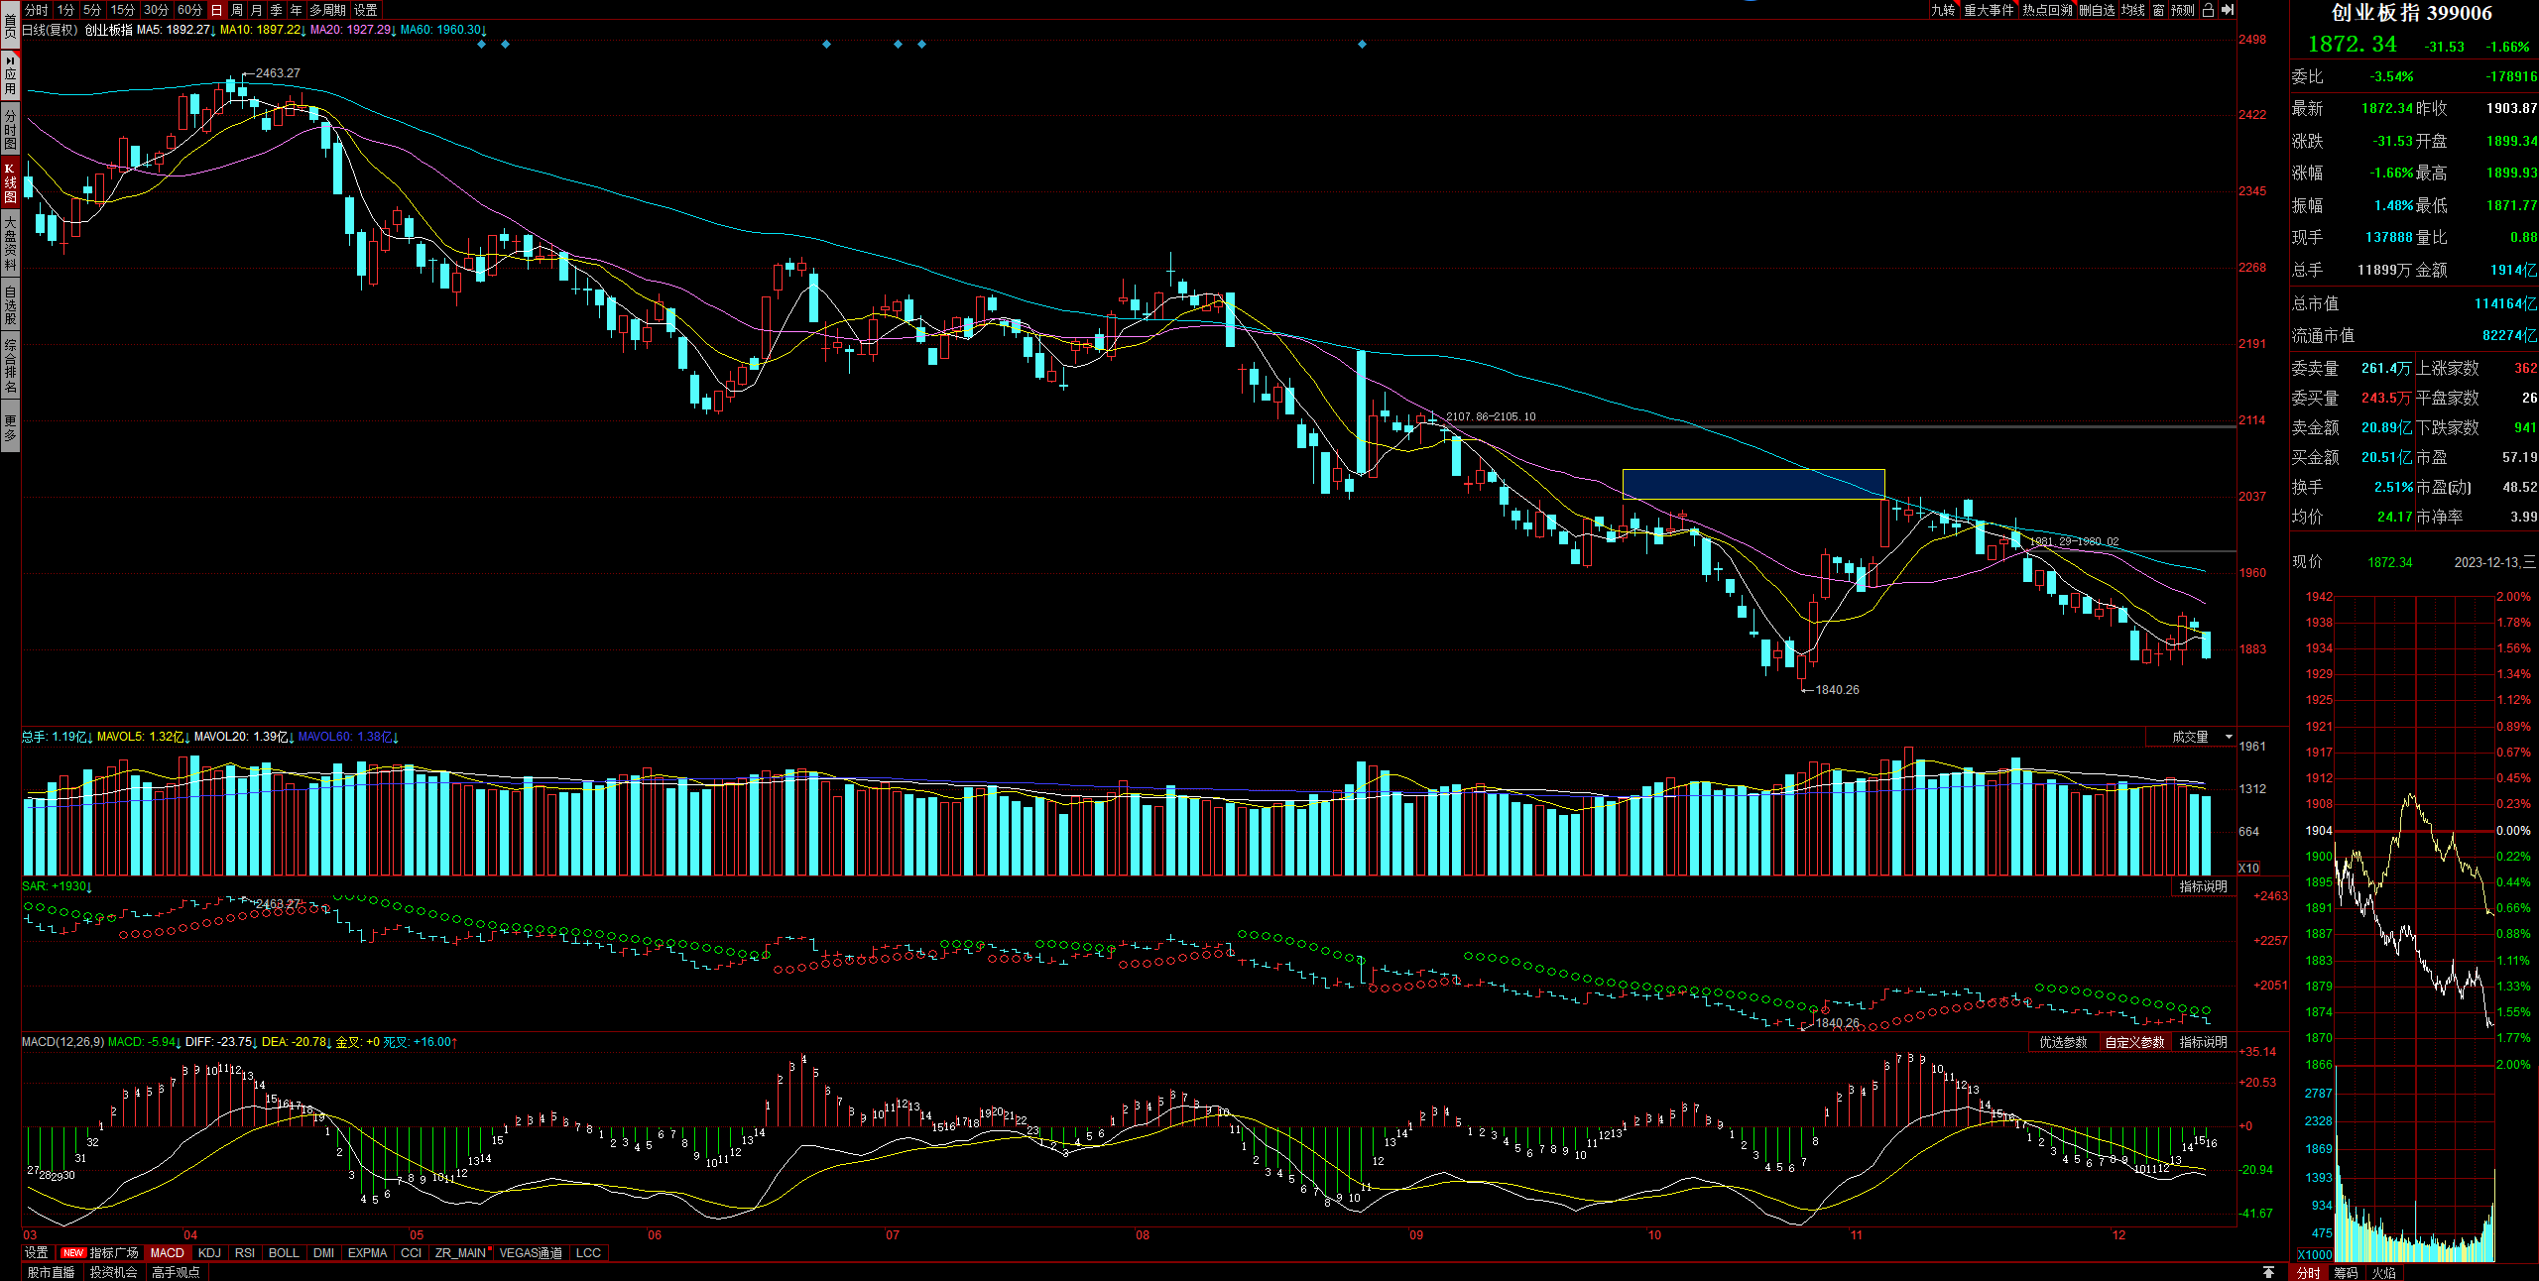
Task: Expand 更多 in left sidebar
Action: (x=10, y=427)
